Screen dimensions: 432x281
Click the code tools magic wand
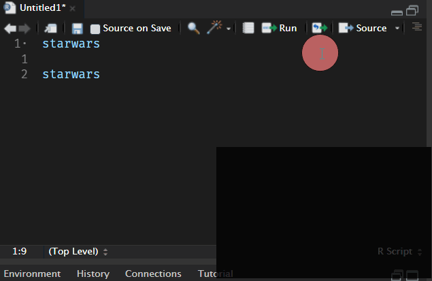click(x=214, y=27)
